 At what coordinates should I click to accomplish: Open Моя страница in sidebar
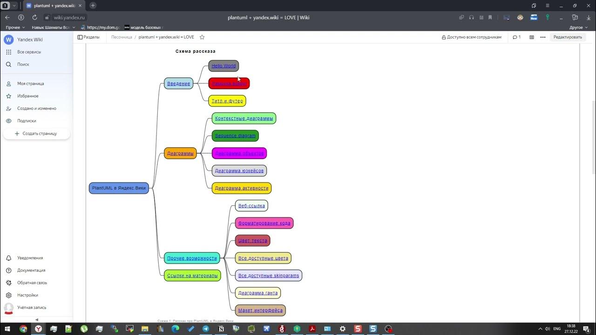pos(31,84)
